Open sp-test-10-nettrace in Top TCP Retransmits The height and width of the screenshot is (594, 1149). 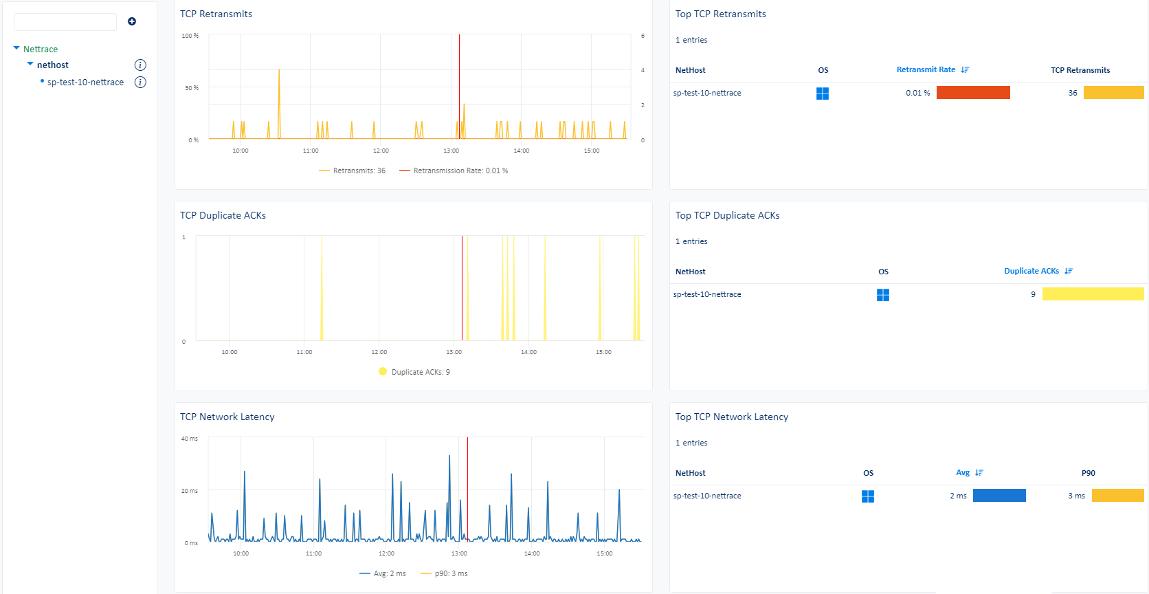click(707, 93)
